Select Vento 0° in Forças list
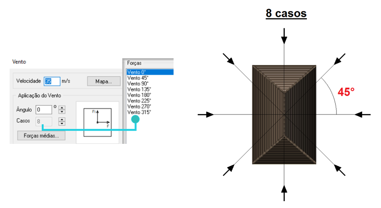The height and width of the screenshot is (208, 381). click(x=150, y=72)
